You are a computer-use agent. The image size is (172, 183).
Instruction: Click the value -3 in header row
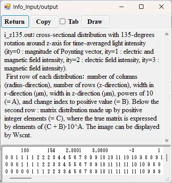[132, 150]
